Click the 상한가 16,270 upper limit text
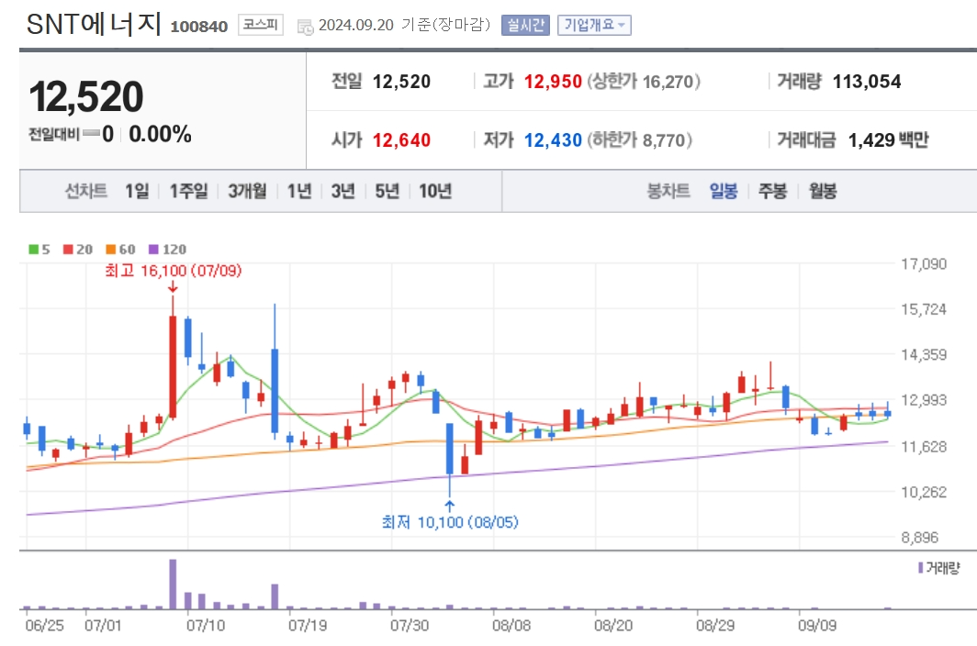The height and width of the screenshot is (646, 977). coord(644,82)
